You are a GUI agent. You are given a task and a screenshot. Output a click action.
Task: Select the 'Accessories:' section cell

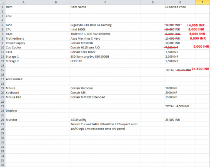click(23, 79)
